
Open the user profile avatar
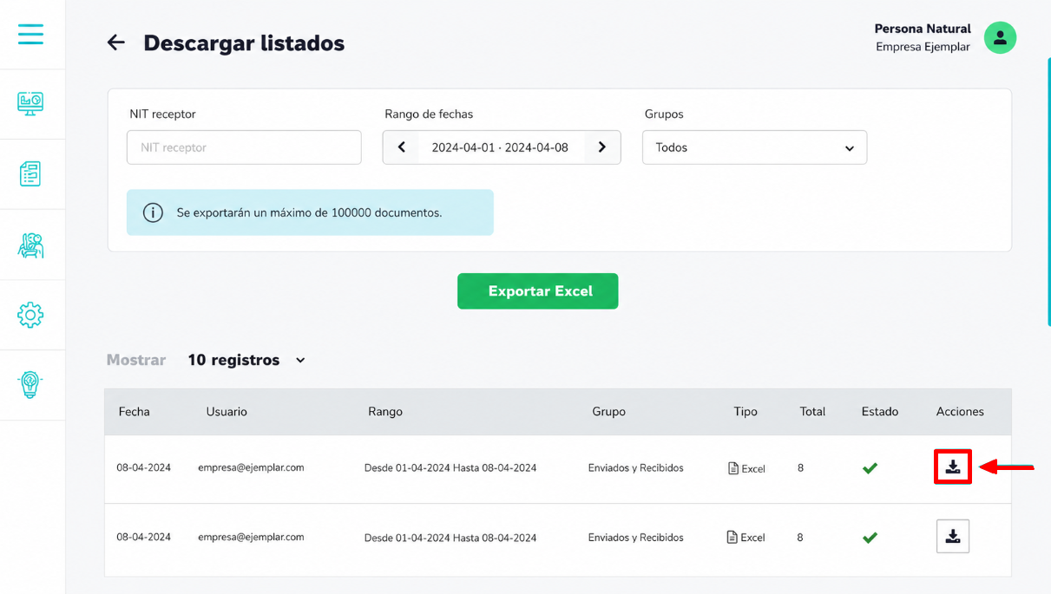pos(1000,37)
